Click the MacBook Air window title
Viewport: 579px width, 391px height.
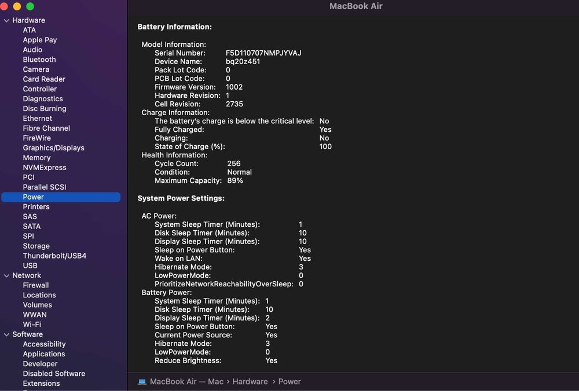point(356,6)
